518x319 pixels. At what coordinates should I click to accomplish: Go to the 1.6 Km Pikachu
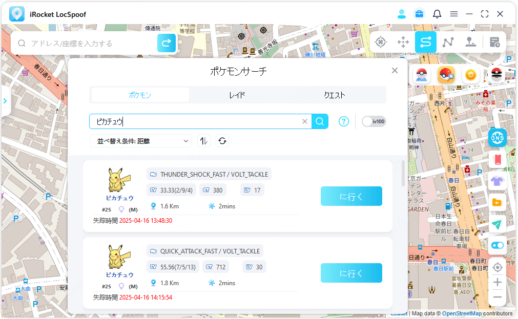(x=351, y=196)
